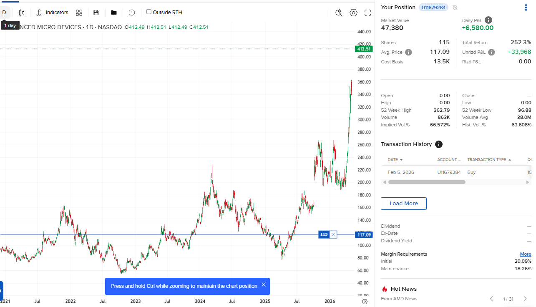Click the transaction history horizontal scrollbar
536x307 pixels.
coord(427,182)
